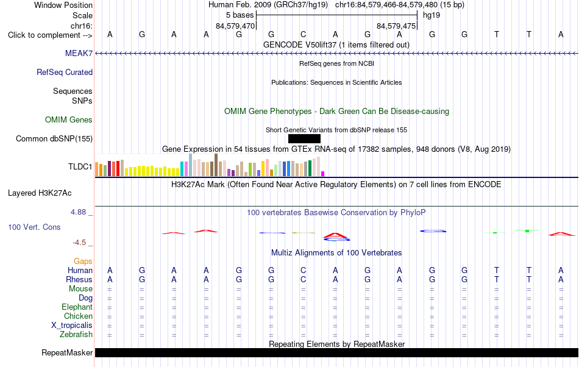Click the hg19 label beside scale bar

(x=432, y=15)
